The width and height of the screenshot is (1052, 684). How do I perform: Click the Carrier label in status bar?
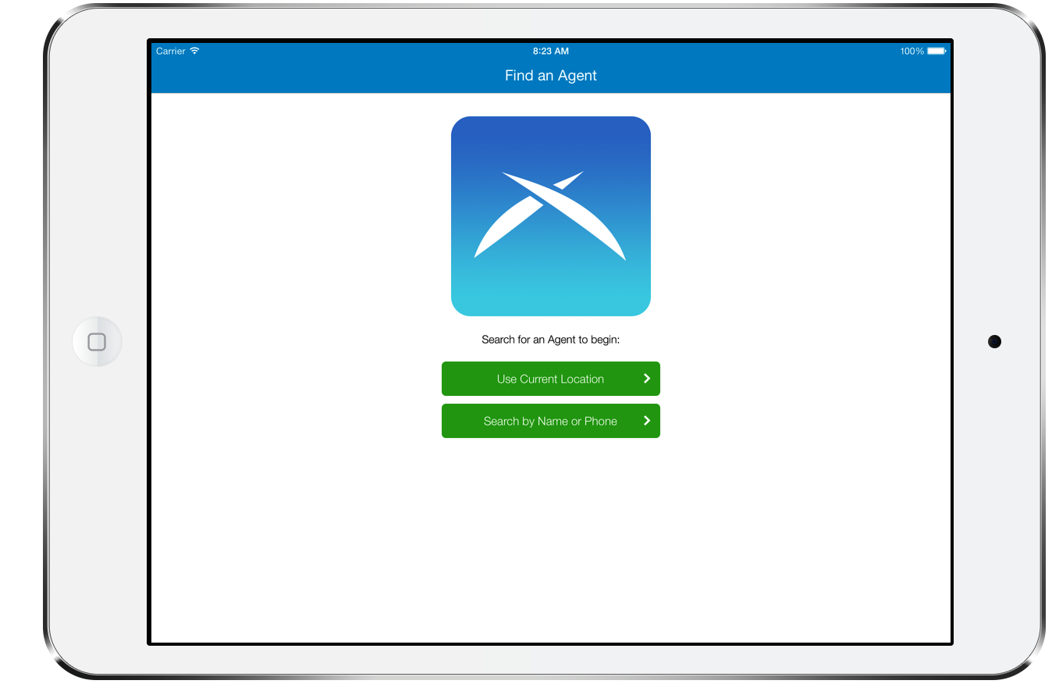171,51
